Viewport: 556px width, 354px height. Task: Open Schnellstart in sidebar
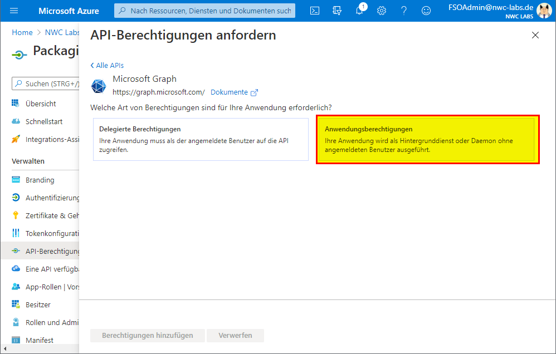44,121
